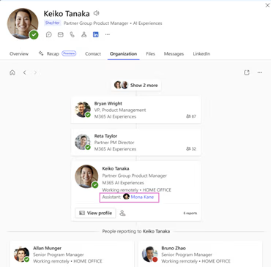Click person icon next to View profile
Image resolution: width=271 pixels, height=267 pixels.
(122, 213)
